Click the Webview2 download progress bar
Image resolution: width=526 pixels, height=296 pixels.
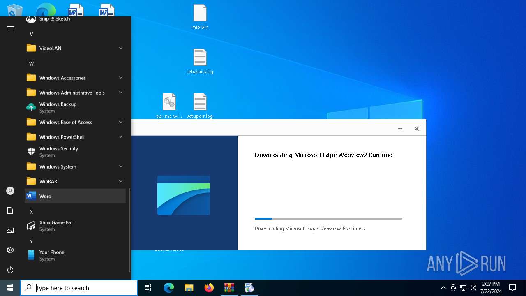click(x=328, y=219)
